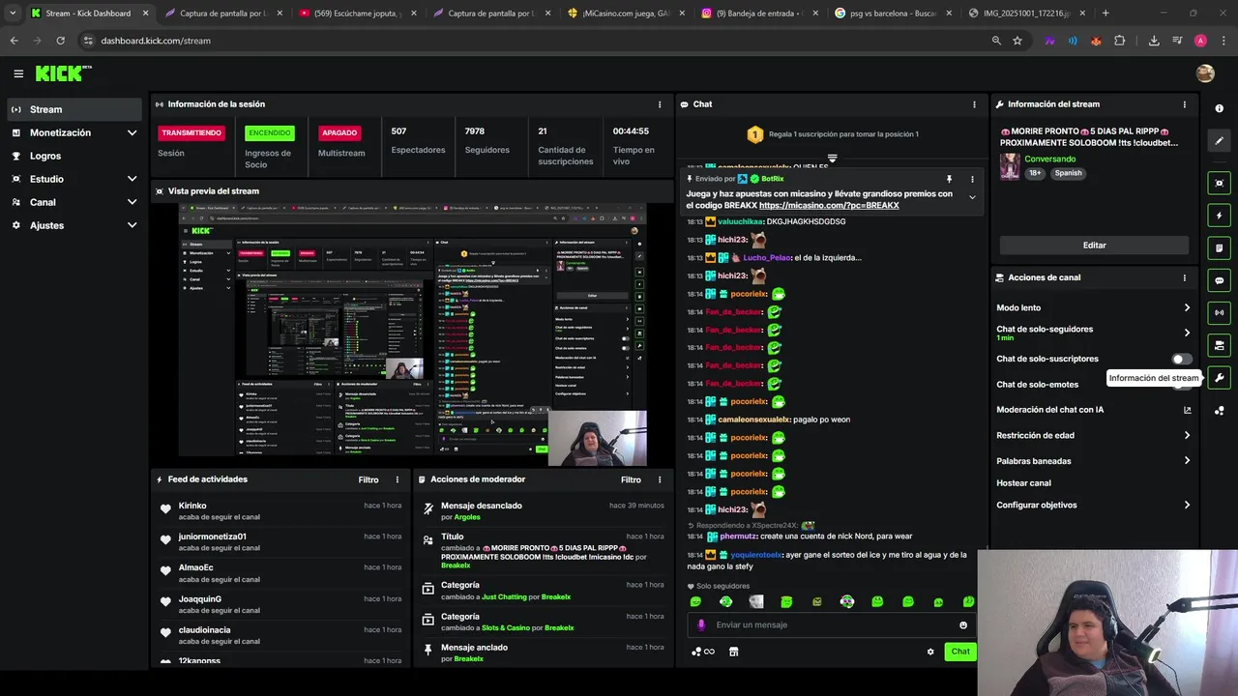Click the purple microphone icon in chat box
Image resolution: width=1238 pixels, height=696 pixels.
[x=701, y=624]
